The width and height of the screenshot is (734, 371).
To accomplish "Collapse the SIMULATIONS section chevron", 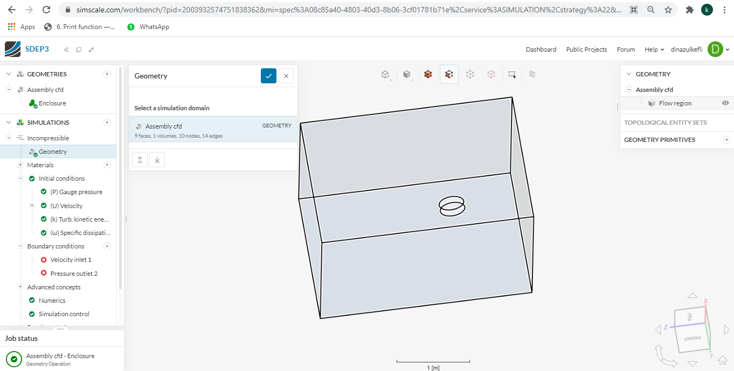I will [x=9, y=123].
